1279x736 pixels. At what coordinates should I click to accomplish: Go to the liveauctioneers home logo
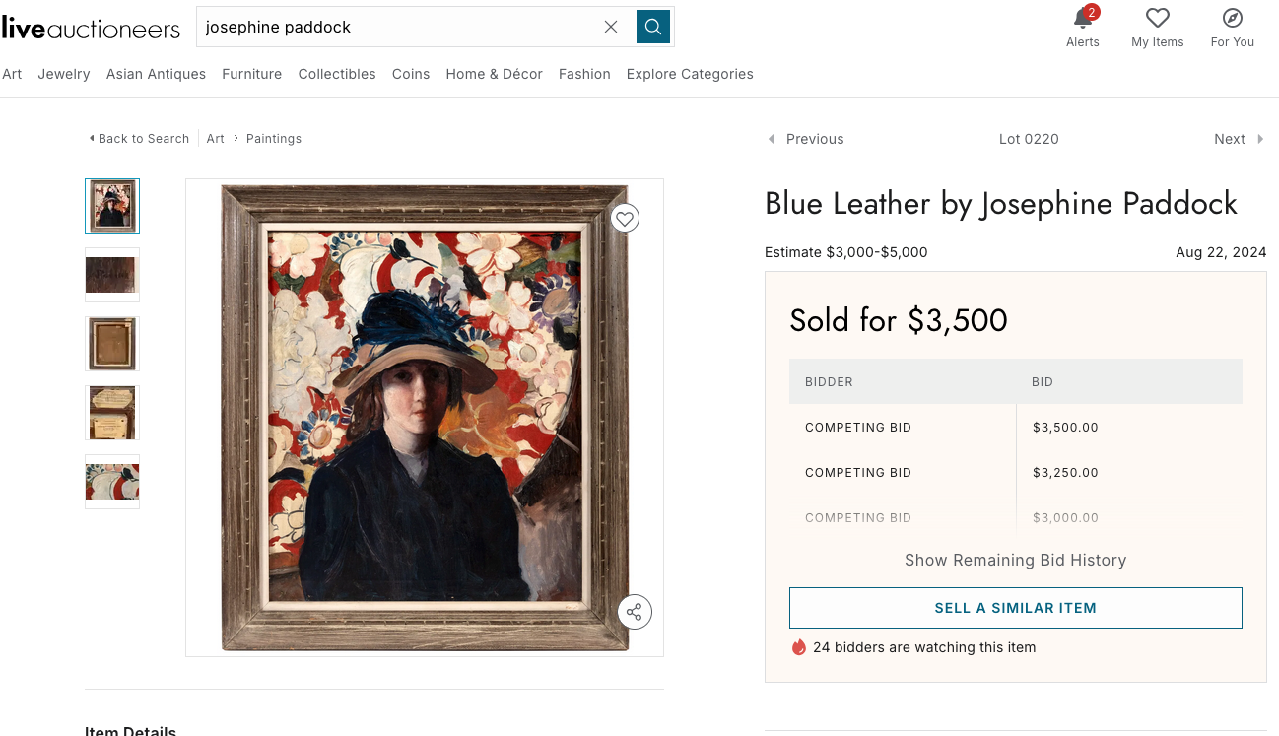(x=91, y=28)
